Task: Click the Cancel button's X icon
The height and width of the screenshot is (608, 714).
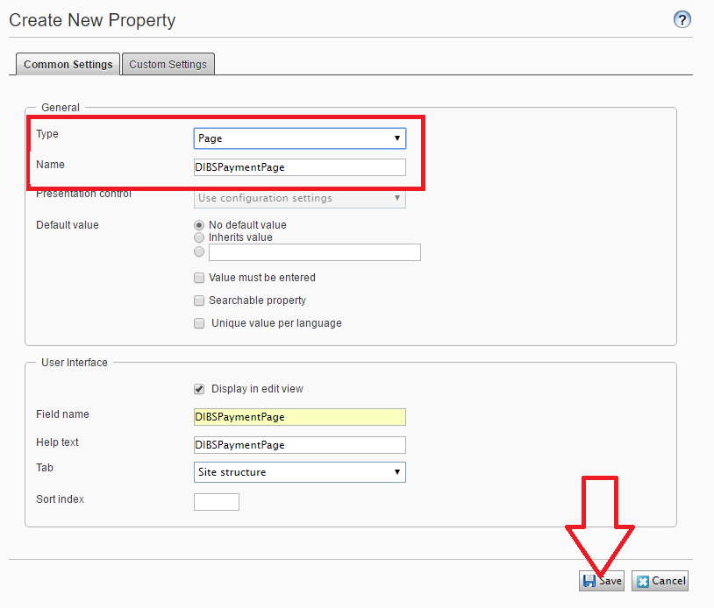Action: coord(643,581)
